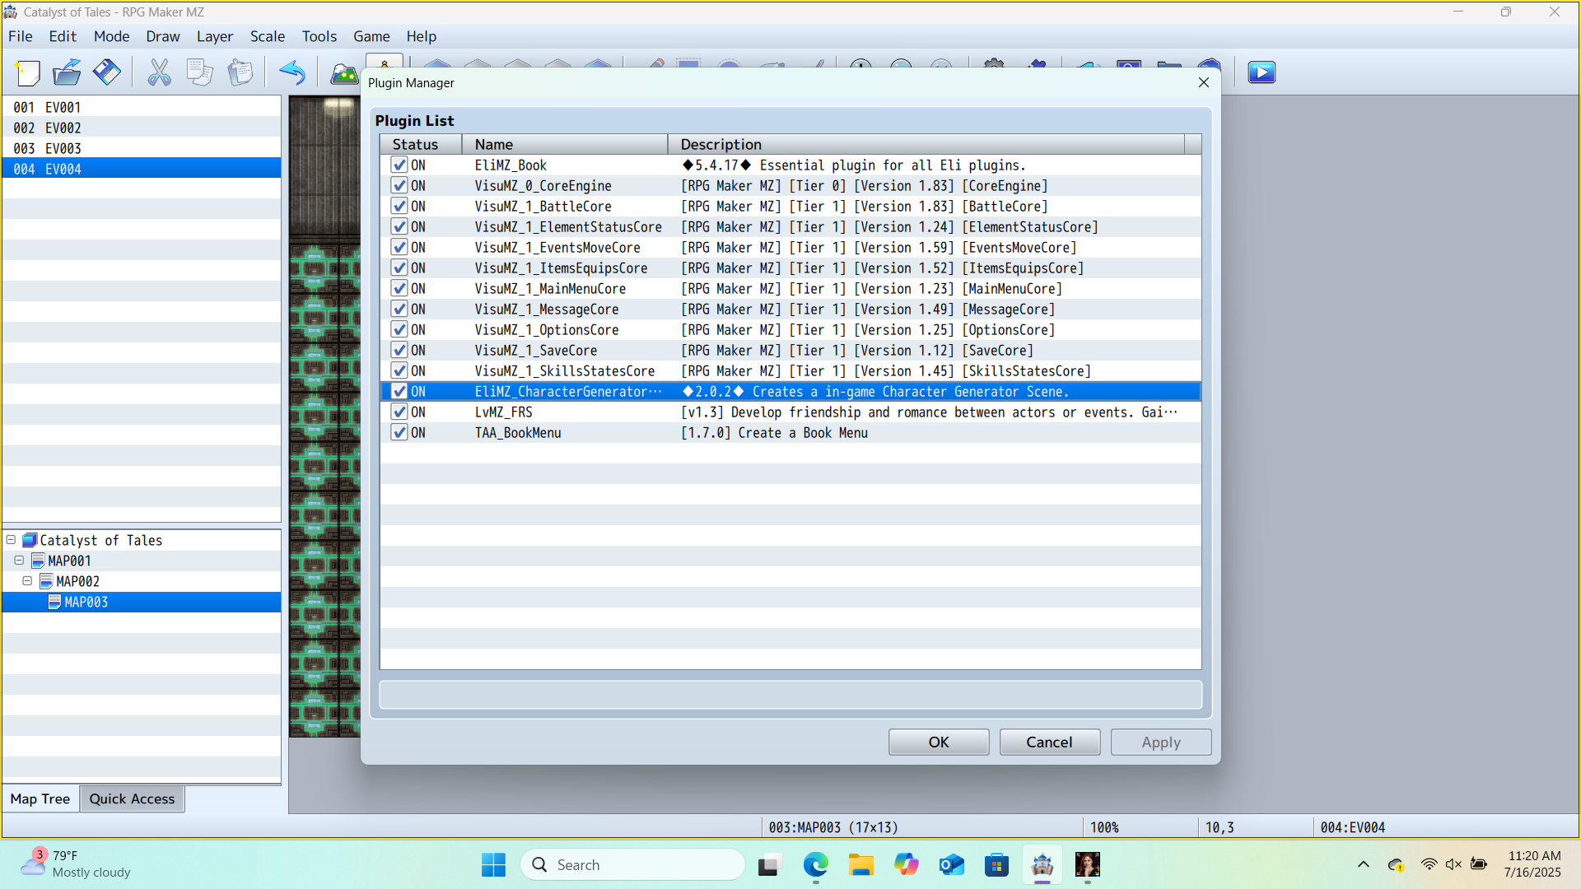This screenshot has width=1581, height=889.
Task: Toggle TAA_BookMenu plugin checkbox
Action: 399,433
